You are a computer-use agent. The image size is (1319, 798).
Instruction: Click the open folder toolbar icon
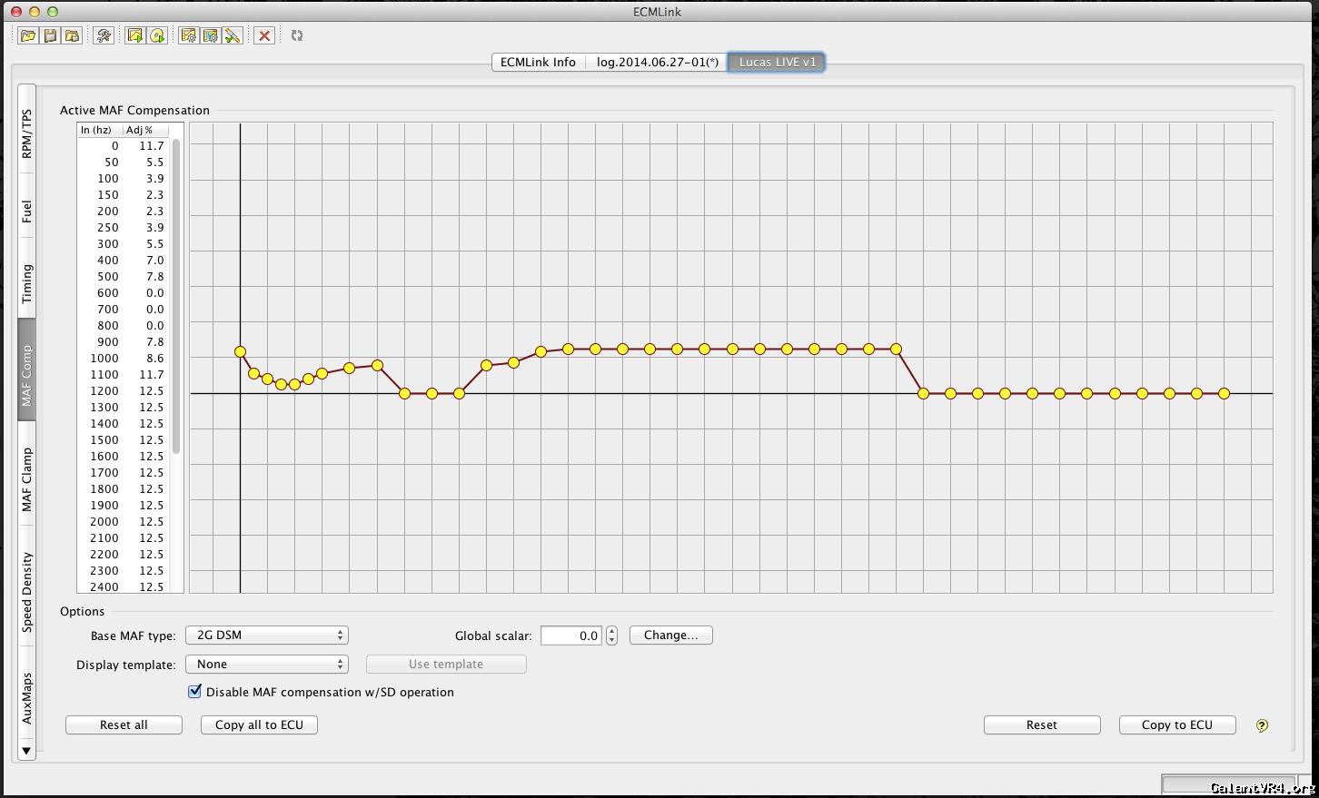[28, 35]
